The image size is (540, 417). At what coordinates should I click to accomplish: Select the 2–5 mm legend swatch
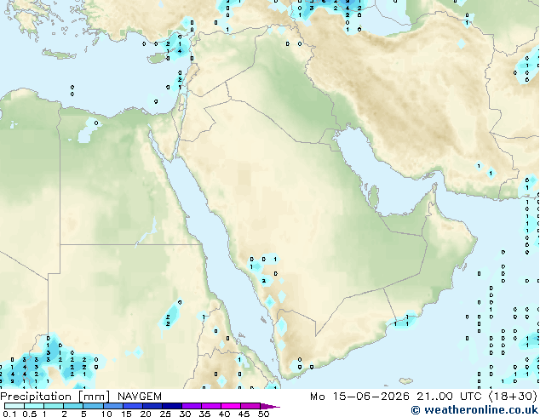(73, 406)
